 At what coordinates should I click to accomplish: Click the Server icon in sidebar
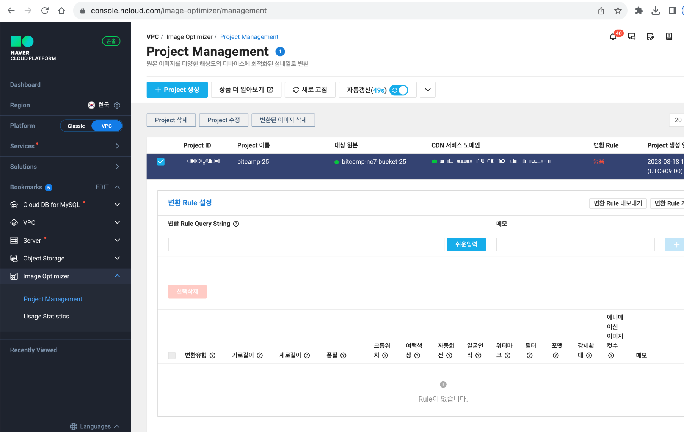(x=14, y=240)
